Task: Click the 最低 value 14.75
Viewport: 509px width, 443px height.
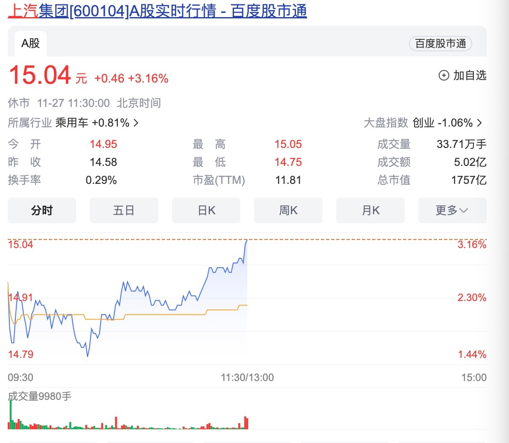Action: [x=288, y=162]
